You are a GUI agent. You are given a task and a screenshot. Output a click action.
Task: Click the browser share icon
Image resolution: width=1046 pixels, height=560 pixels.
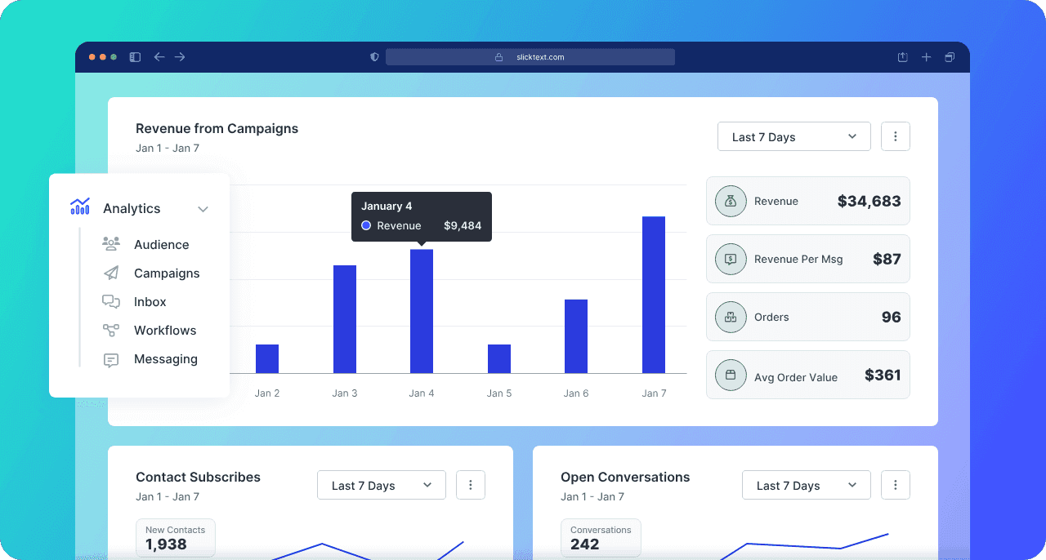tap(903, 57)
